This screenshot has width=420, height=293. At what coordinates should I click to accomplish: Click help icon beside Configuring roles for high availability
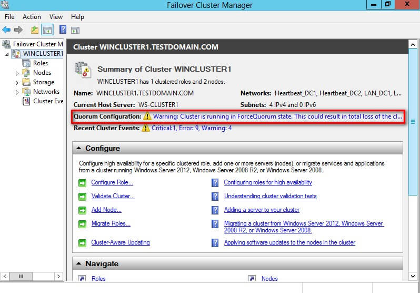[x=215, y=183]
